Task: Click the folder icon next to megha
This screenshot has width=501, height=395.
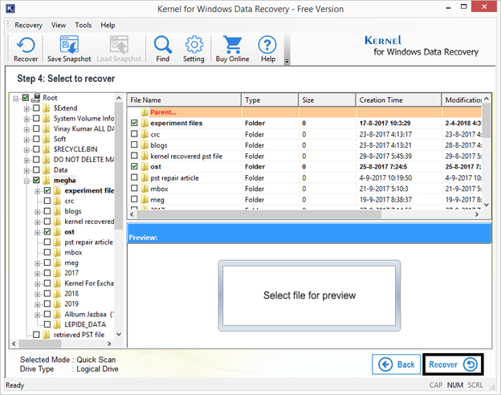Action: coord(47,181)
